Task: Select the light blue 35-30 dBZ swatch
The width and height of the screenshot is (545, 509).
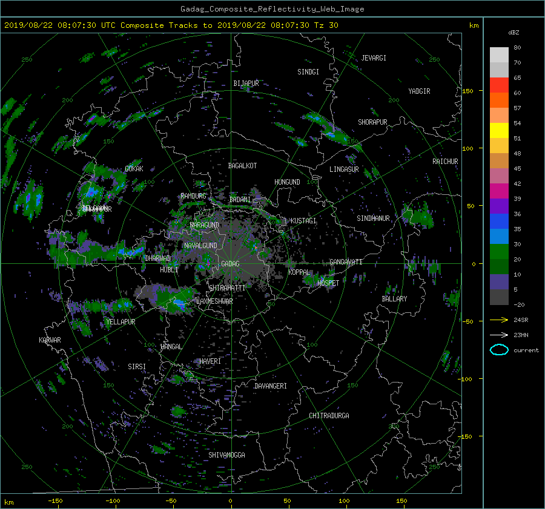Action: click(x=499, y=236)
